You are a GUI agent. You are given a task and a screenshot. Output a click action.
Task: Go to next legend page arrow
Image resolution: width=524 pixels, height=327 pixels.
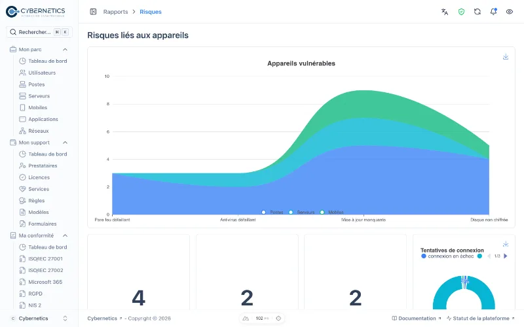point(506,256)
